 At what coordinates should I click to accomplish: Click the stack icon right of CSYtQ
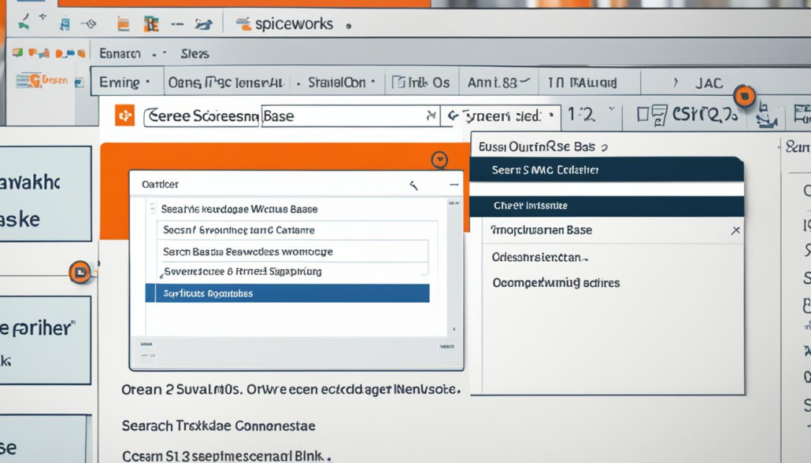coord(766,116)
